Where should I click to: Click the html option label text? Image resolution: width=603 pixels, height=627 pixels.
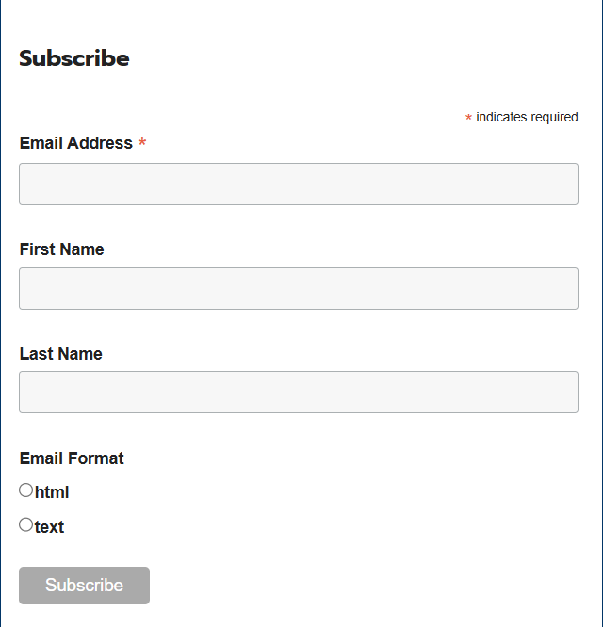[52, 492]
